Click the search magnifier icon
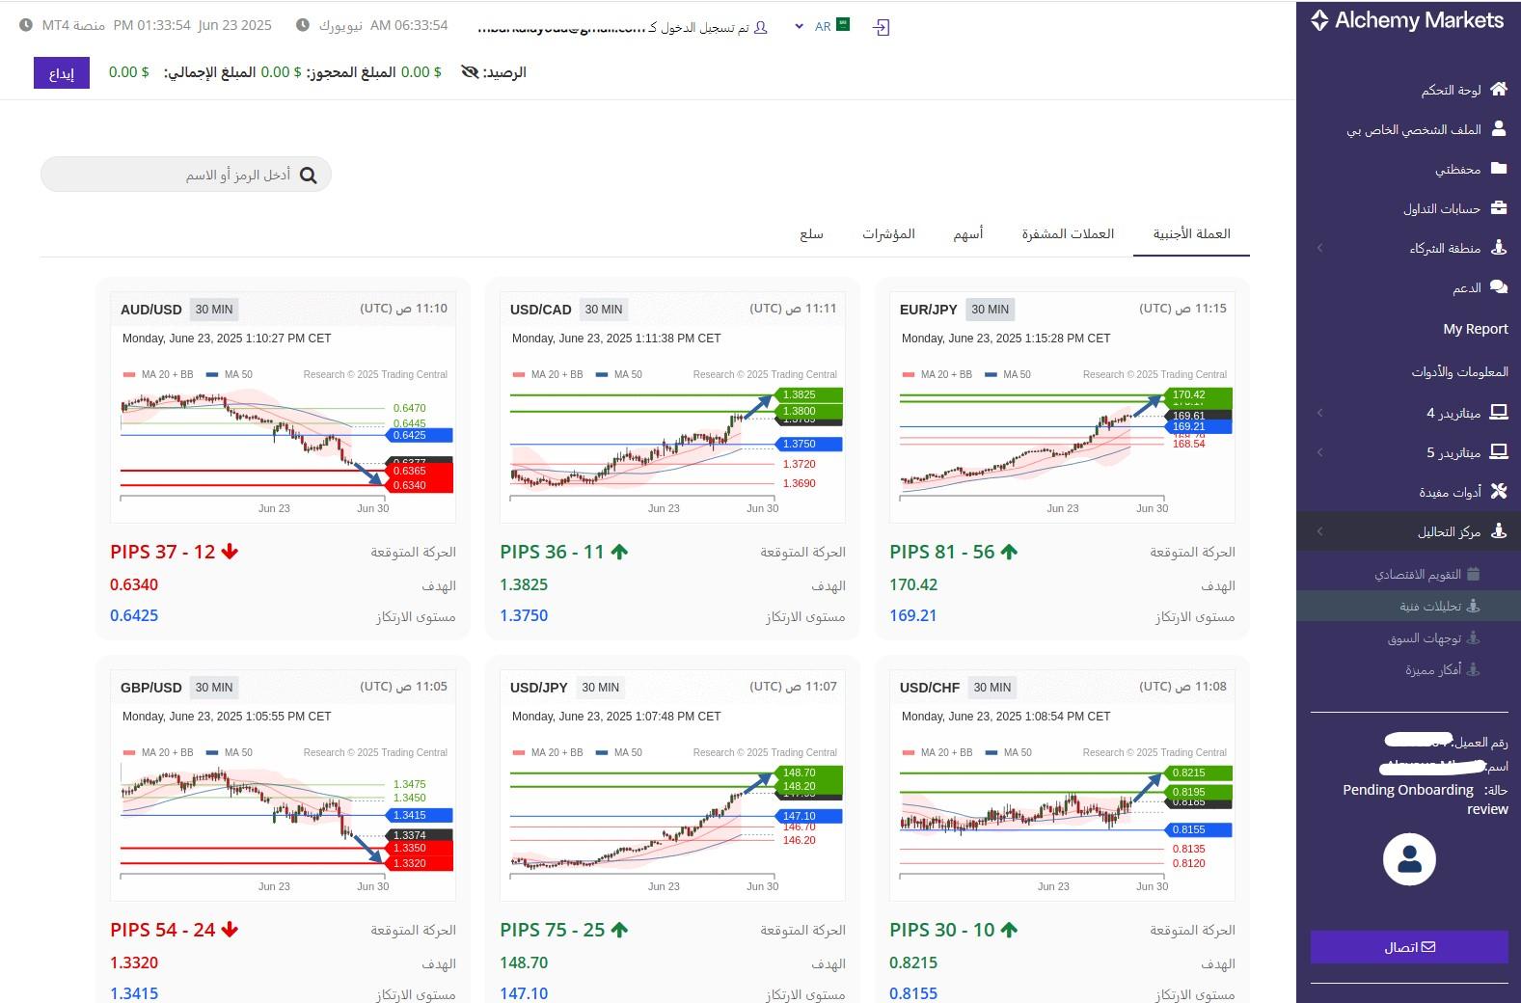Viewport: 1521px width, 1003px height. pyautogui.click(x=308, y=175)
